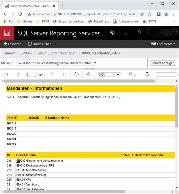The width and height of the screenshot is (179, 194).
Task: Expand the 1000 Monatsreporting report row
Action: tap(18, 170)
